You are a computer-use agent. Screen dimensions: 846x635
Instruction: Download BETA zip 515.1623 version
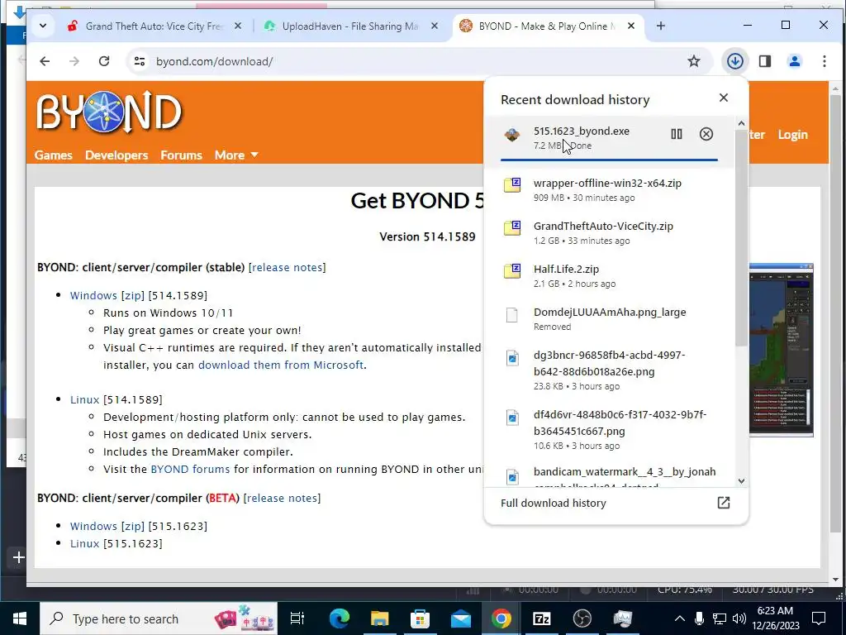(x=133, y=526)
